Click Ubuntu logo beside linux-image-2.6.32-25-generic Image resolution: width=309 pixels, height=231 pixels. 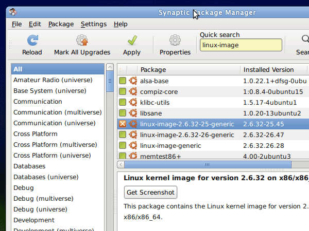[133, 124]
